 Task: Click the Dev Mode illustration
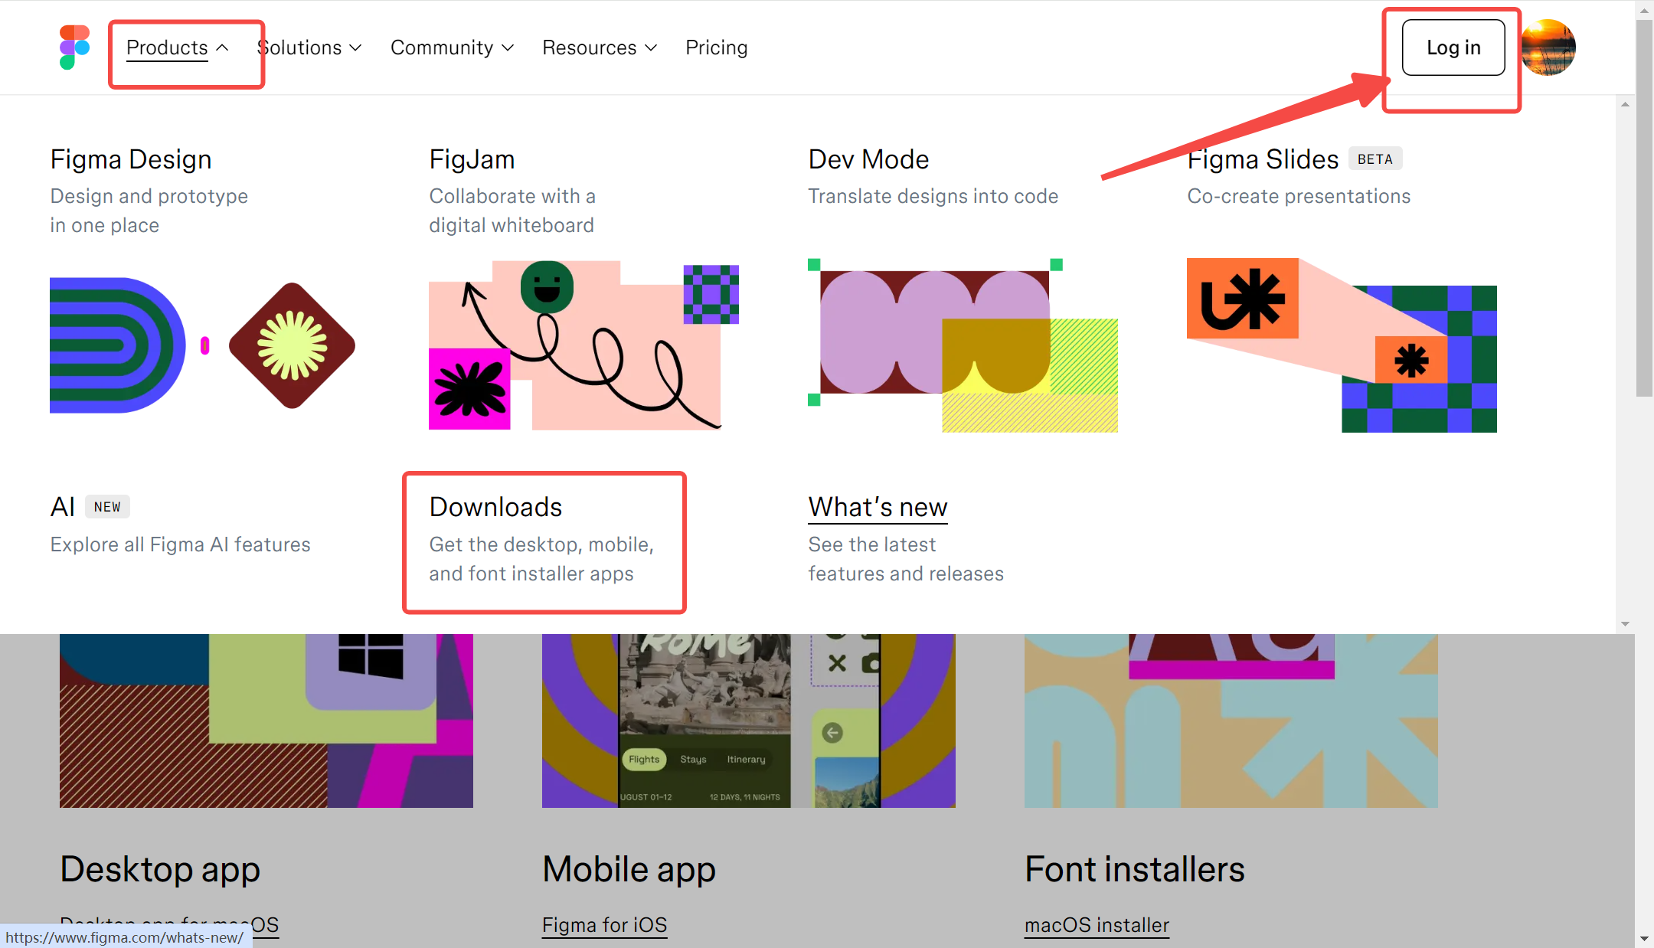963,345
